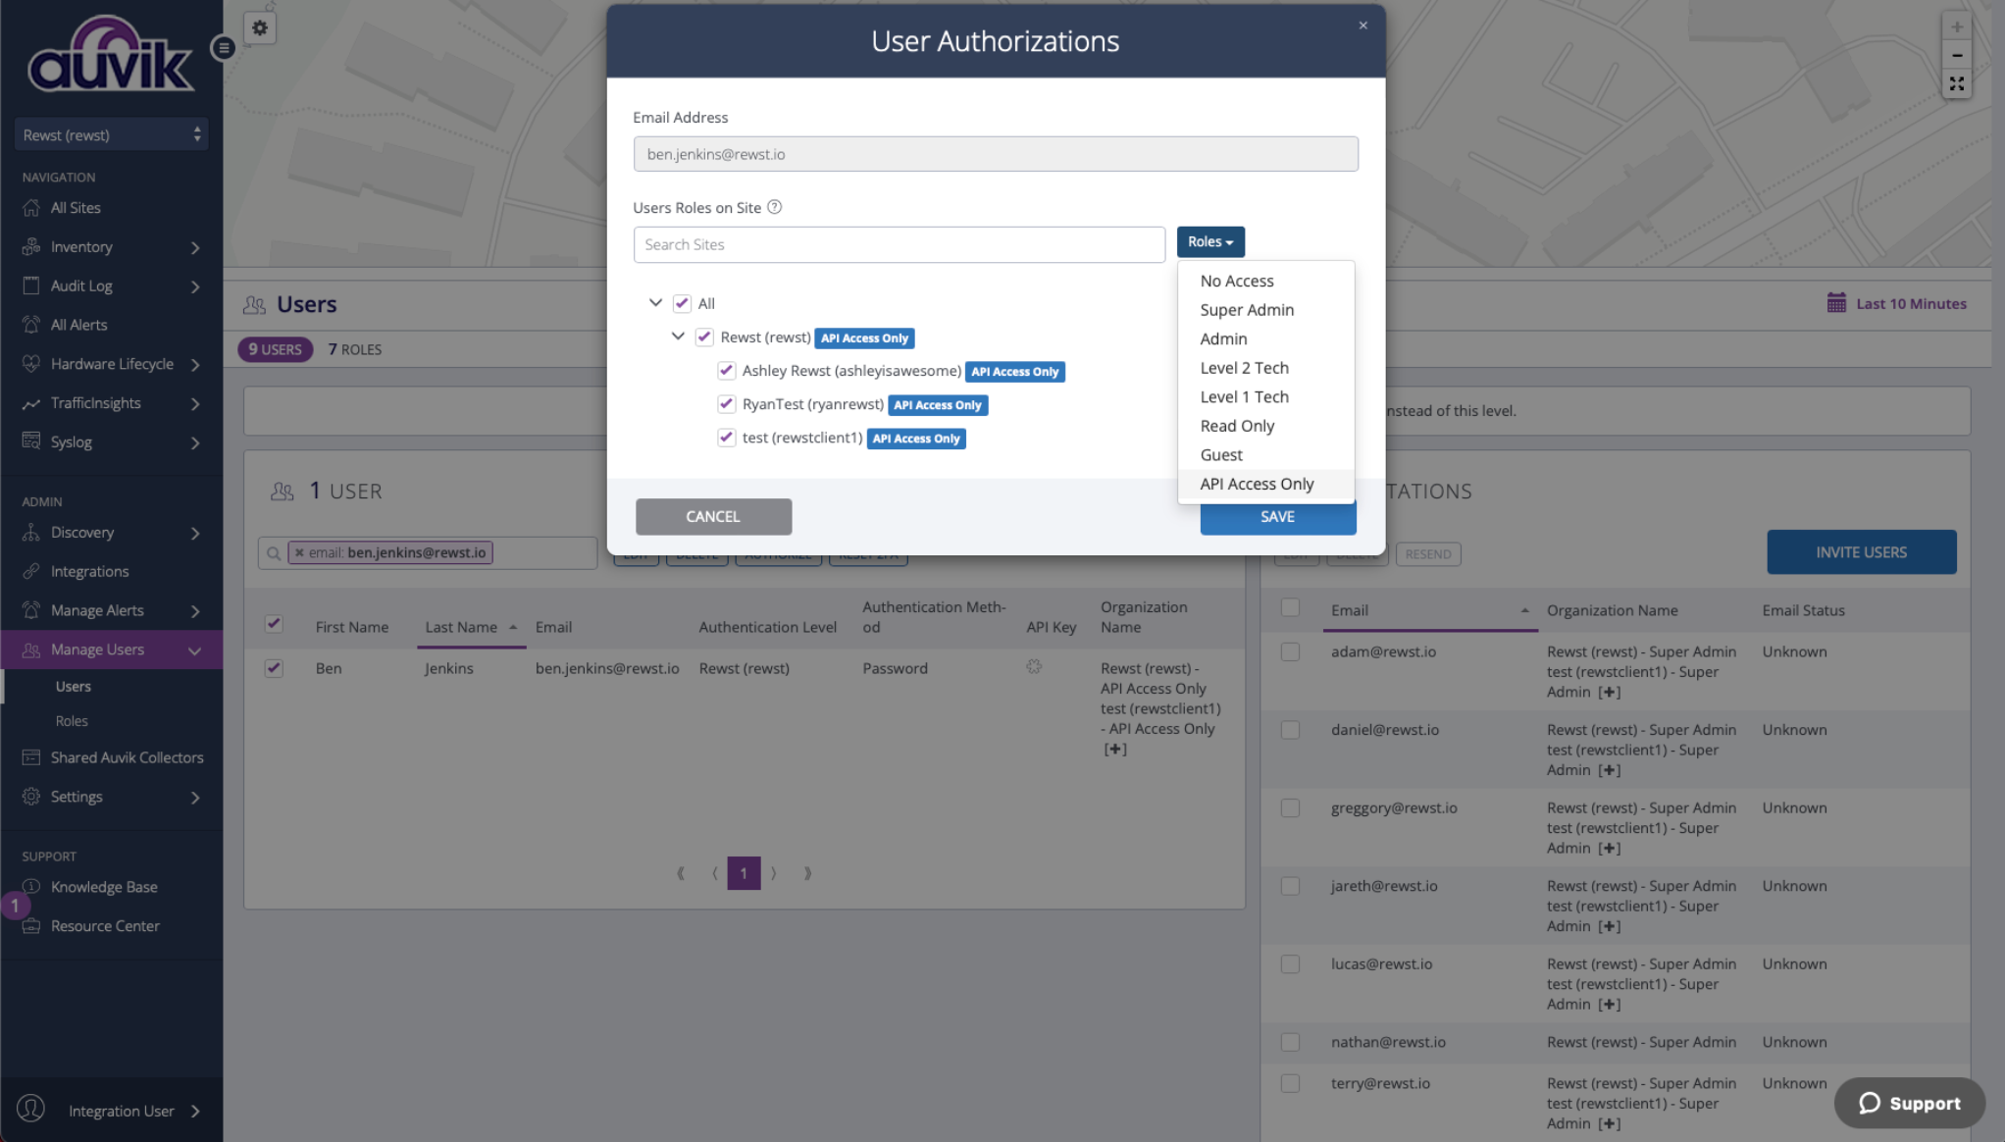This screenshot has height=1142, width=2005.
Task: Click the Last 10 Minutes calendar icon
Action: (x=1836, y=303)
